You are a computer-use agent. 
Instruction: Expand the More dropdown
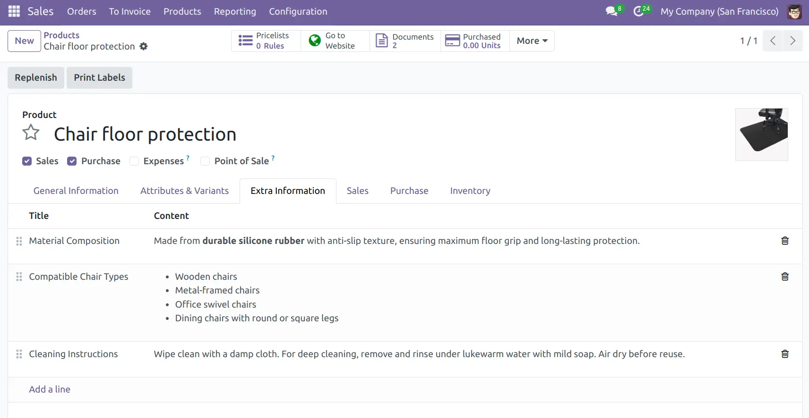[x=532, y=41]
